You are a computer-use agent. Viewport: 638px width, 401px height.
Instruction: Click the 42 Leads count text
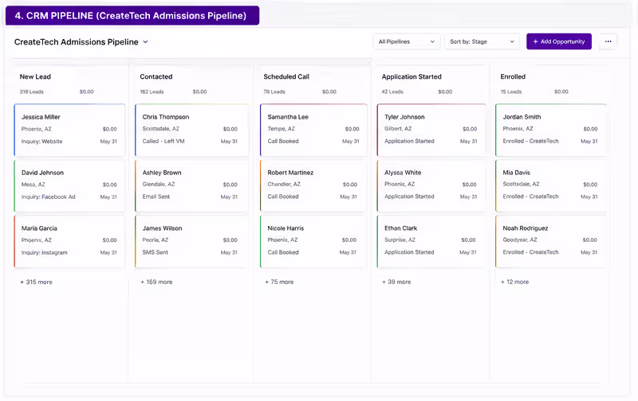pyautogui.click(x=392, y=91)
